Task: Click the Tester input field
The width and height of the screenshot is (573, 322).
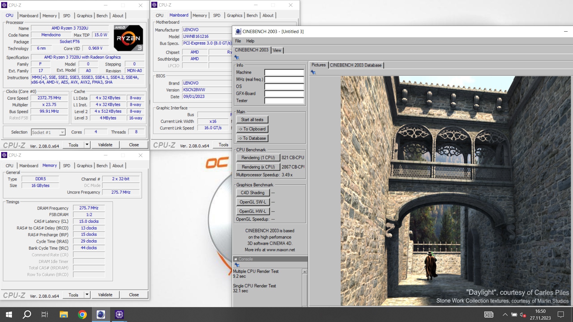Action: coord(284,101)
